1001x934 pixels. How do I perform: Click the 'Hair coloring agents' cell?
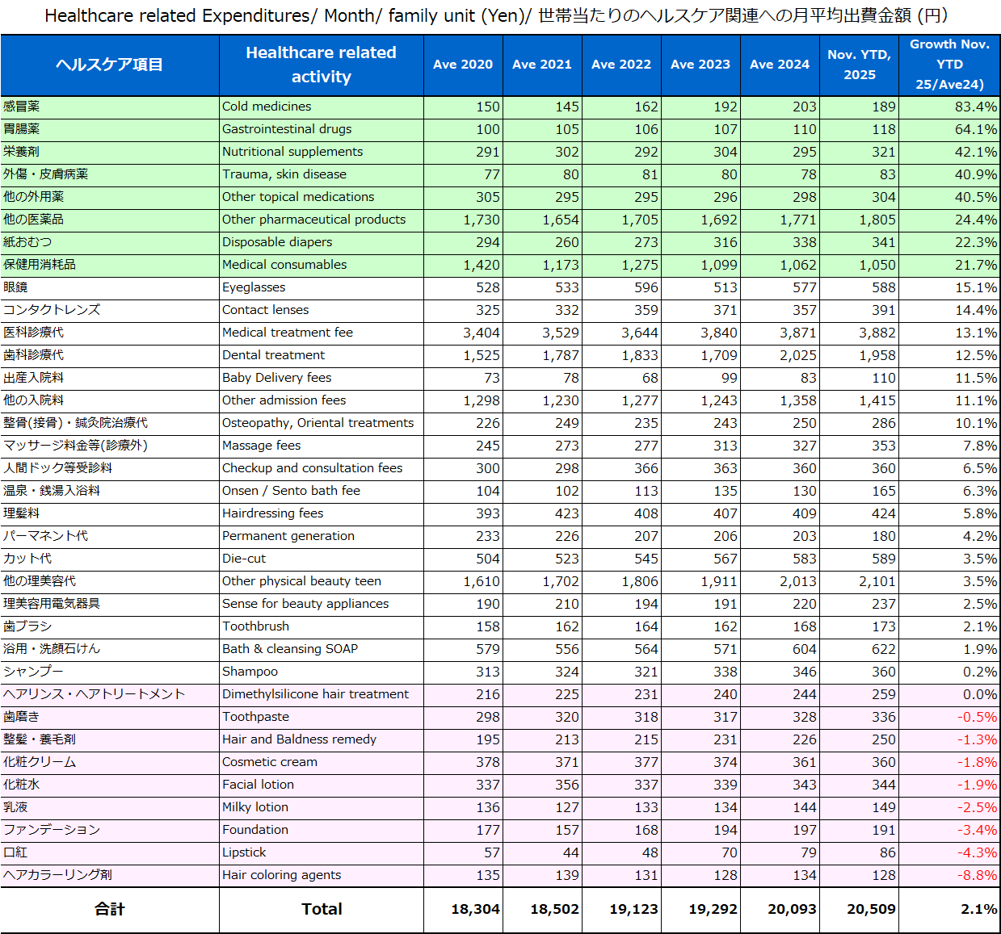281,875
